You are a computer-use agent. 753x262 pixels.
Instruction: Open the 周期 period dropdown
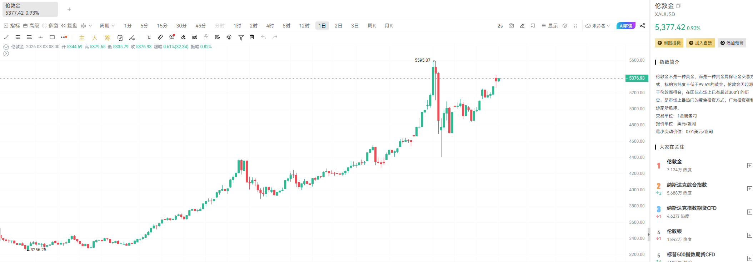107,26
